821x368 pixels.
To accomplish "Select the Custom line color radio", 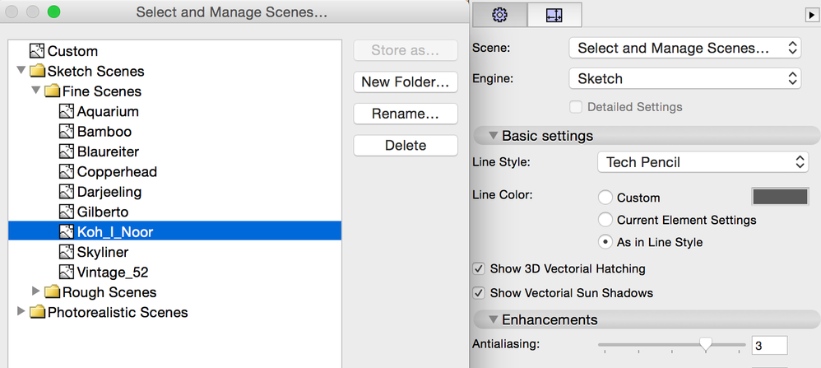I will pos(605,198).
